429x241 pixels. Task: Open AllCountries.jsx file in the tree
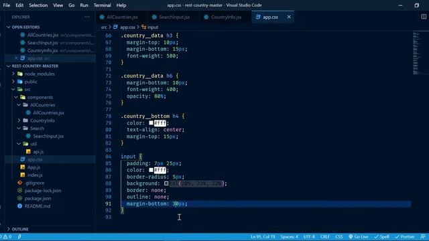(x=48, y=112)
